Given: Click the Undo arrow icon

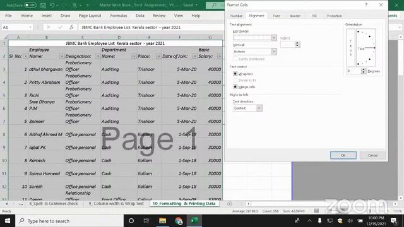Looking at the screenshot, I should coord(52,5).
